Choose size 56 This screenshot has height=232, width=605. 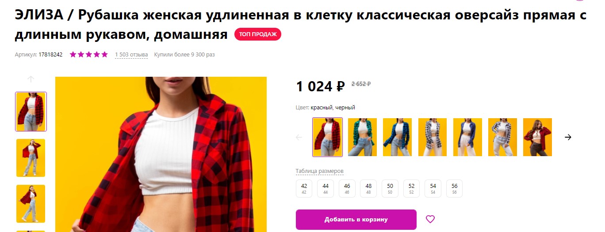(455, 188)
